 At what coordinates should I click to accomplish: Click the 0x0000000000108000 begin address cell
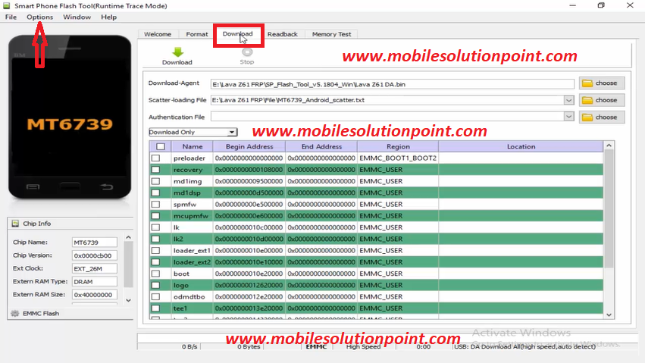click(249, 169)
